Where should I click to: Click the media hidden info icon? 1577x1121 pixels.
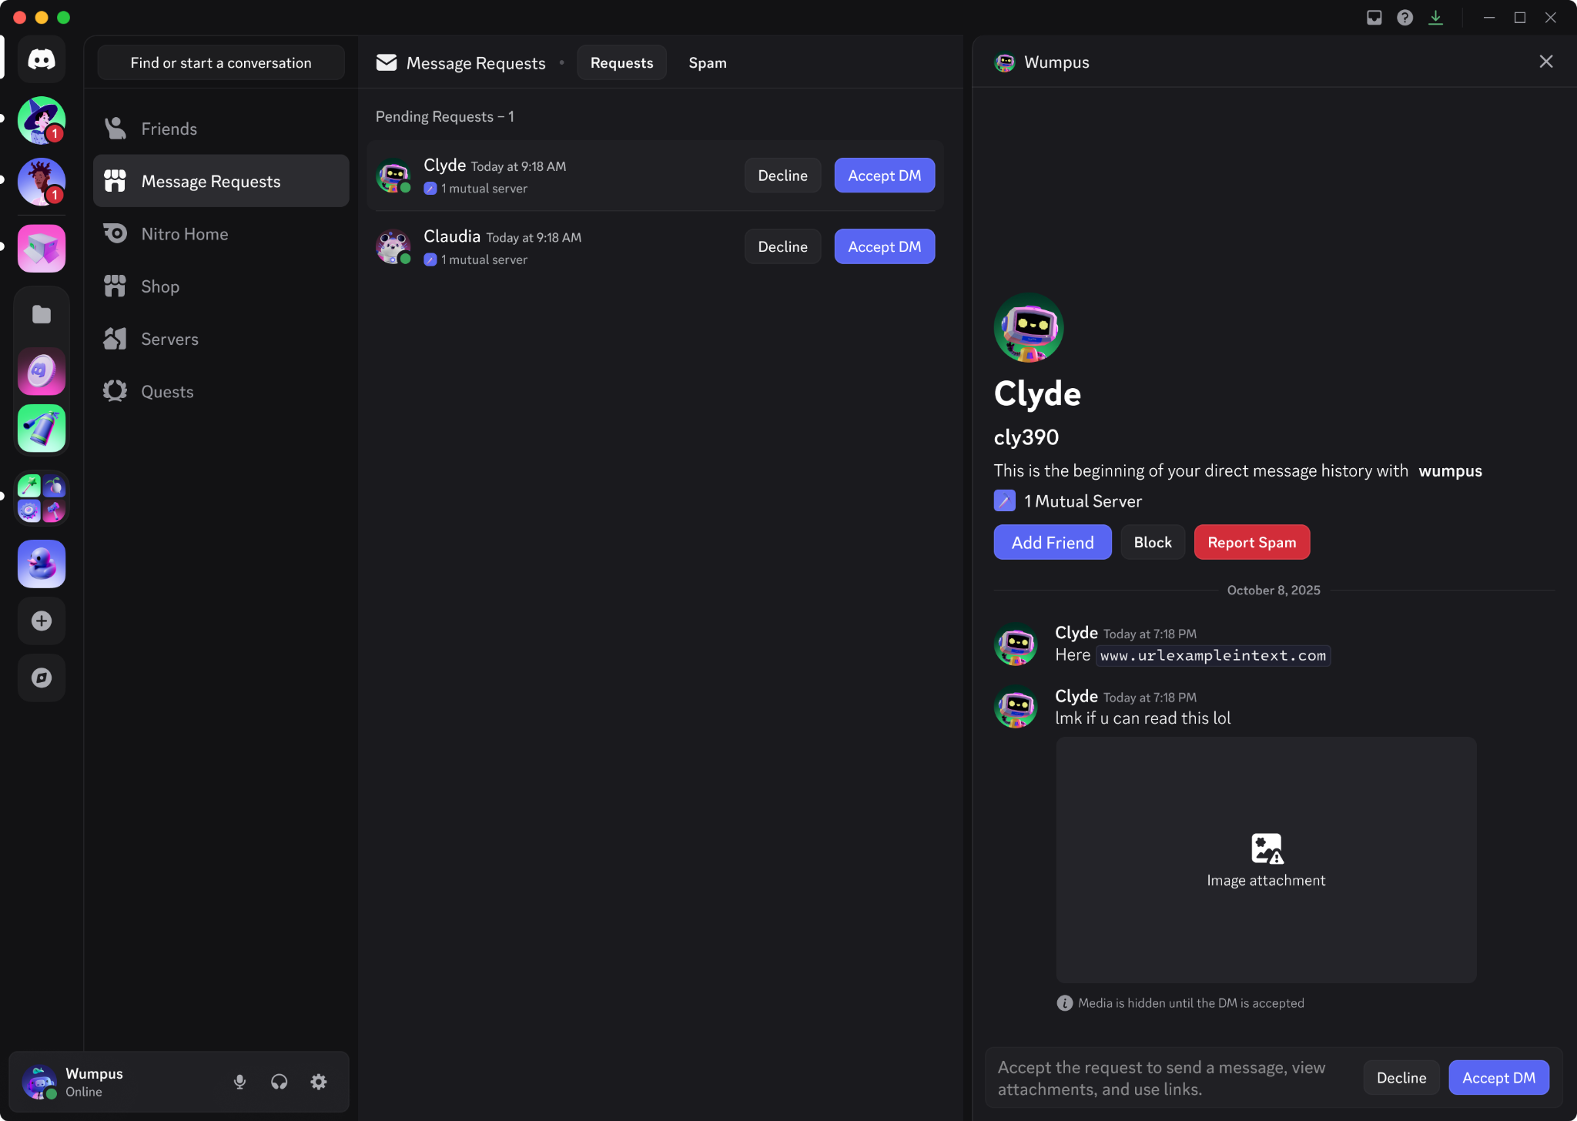coord(1064,1003)
